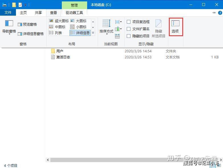The height and width of the screenshot is (168, 223).
Task: Switch to List (列表) view
Action: tap(56, 33)
